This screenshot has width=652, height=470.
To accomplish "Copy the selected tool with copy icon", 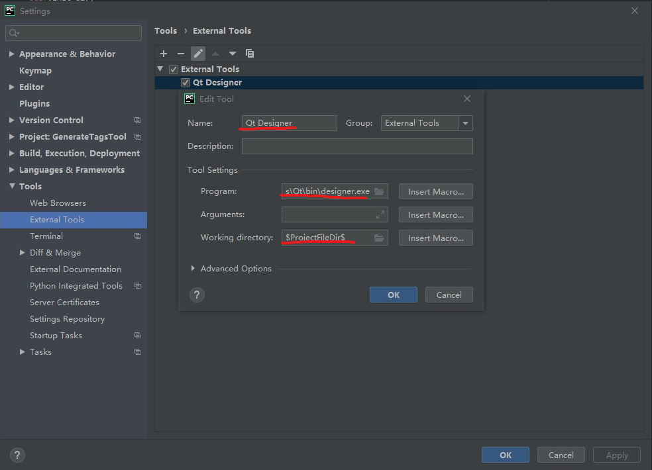I will (x=250, y=54).
